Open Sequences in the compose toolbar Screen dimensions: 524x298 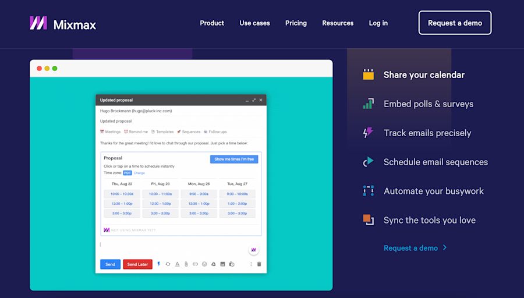[189, 132]
